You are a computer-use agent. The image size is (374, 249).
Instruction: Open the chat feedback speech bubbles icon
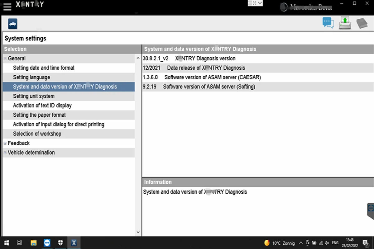click(x=328, y=23)
